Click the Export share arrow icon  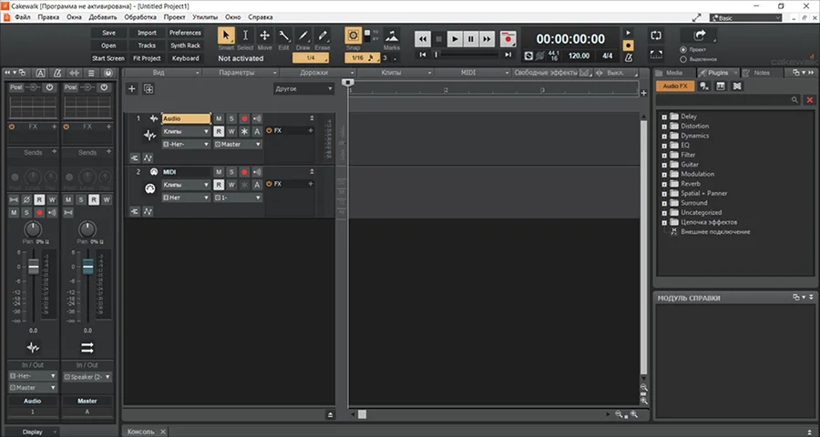[699, 36]
